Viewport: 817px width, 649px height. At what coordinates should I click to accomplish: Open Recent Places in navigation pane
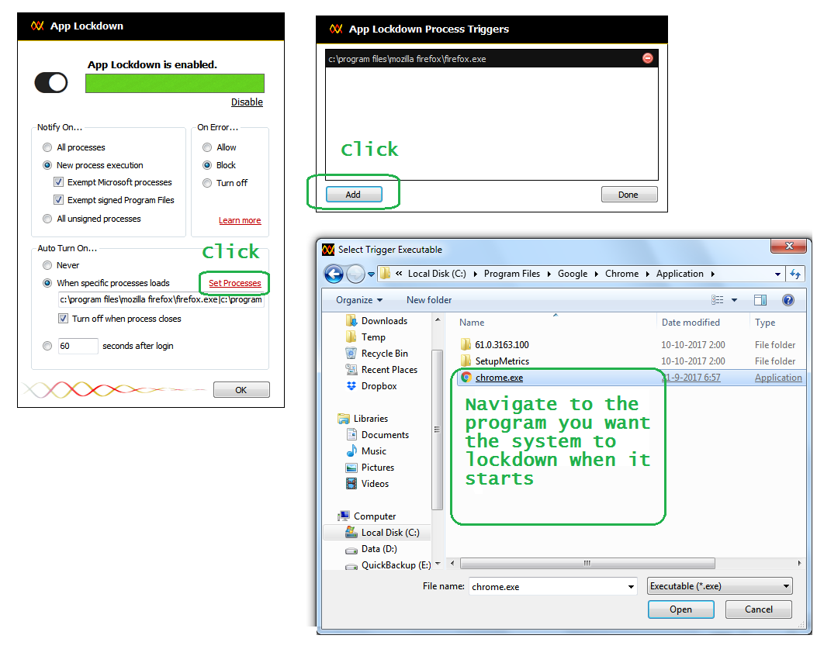pyautogui.click(x=389, y=369)
